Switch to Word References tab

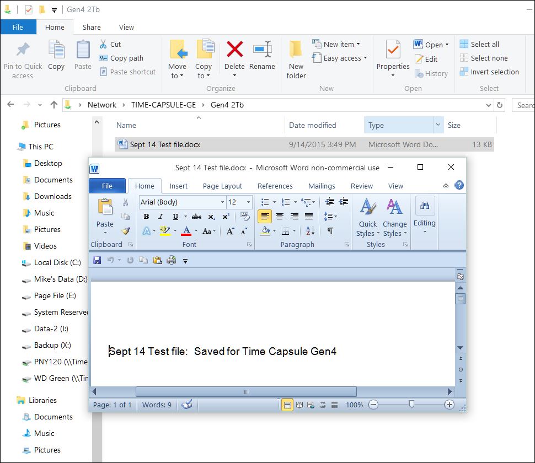(x=275, y=186)
